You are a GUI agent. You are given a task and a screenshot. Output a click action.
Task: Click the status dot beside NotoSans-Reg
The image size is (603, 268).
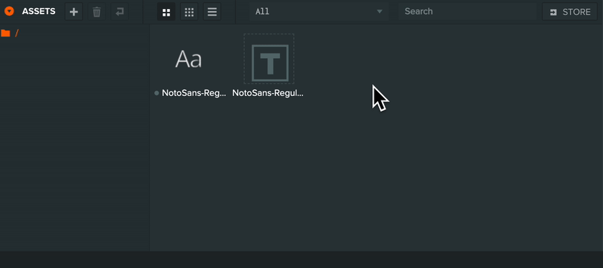click(x=156, y=93)
